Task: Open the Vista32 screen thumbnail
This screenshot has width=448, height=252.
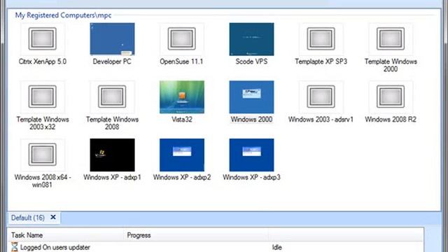Action: tap(182, 97)
